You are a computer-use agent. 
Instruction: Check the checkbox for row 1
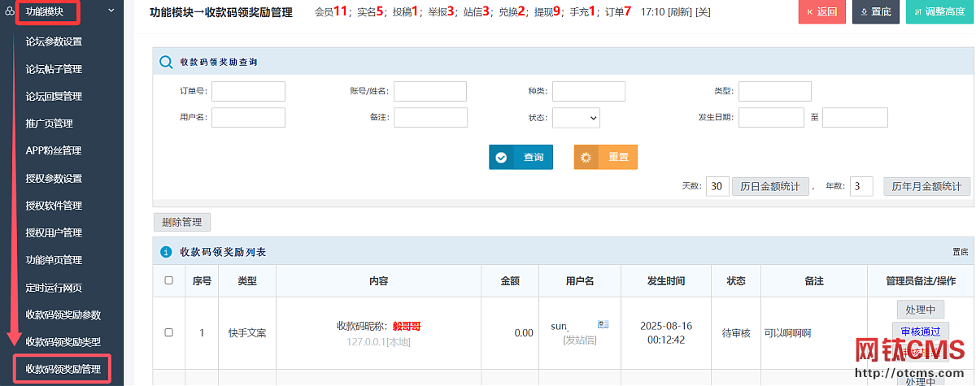(x=169, y=332)
